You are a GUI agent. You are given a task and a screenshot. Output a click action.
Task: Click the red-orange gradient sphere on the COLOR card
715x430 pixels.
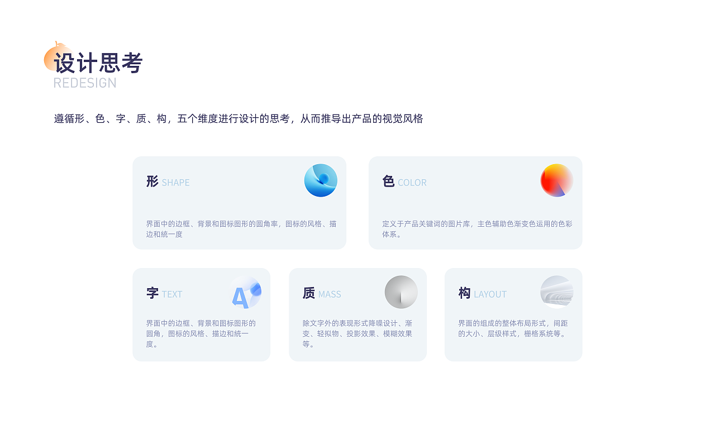click(556, 180)
